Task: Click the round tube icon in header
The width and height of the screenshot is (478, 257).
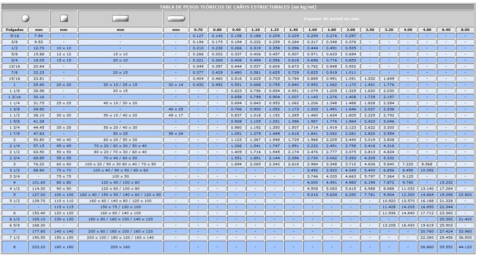Action: 25,18
